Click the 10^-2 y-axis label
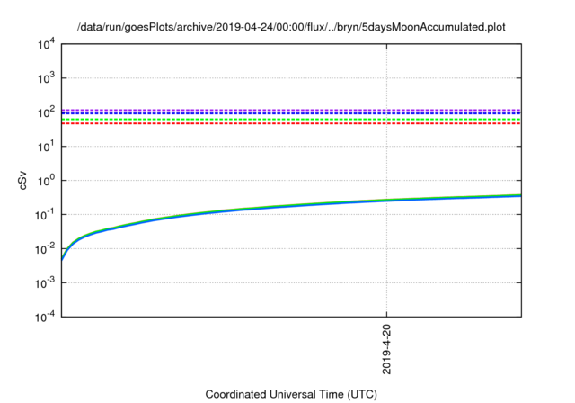 tap(46, 249)
